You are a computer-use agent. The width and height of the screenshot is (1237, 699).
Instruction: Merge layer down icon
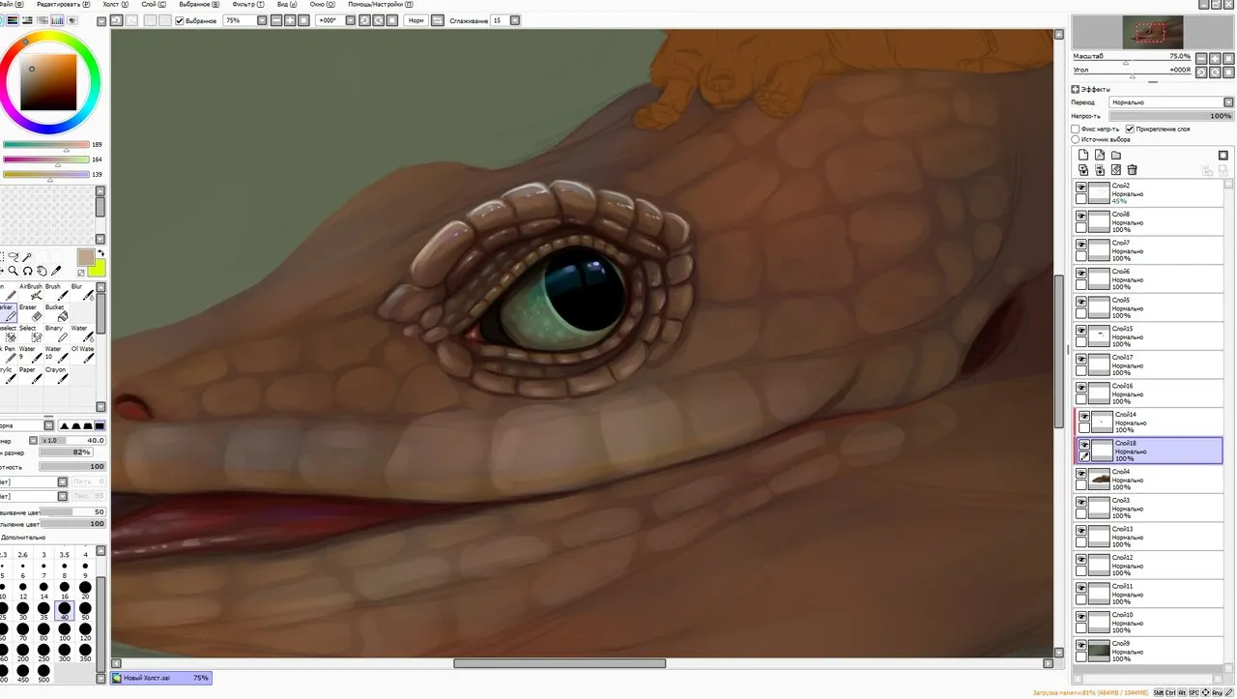point(1100,170)
